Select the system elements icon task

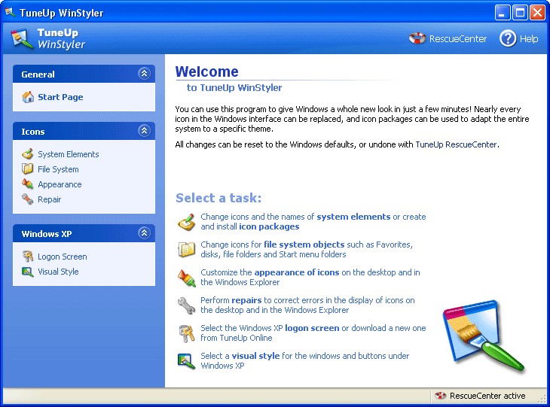(x=313, y=221)
